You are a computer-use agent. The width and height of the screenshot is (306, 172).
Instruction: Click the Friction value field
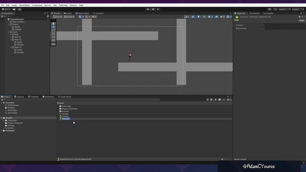(284, 25)
